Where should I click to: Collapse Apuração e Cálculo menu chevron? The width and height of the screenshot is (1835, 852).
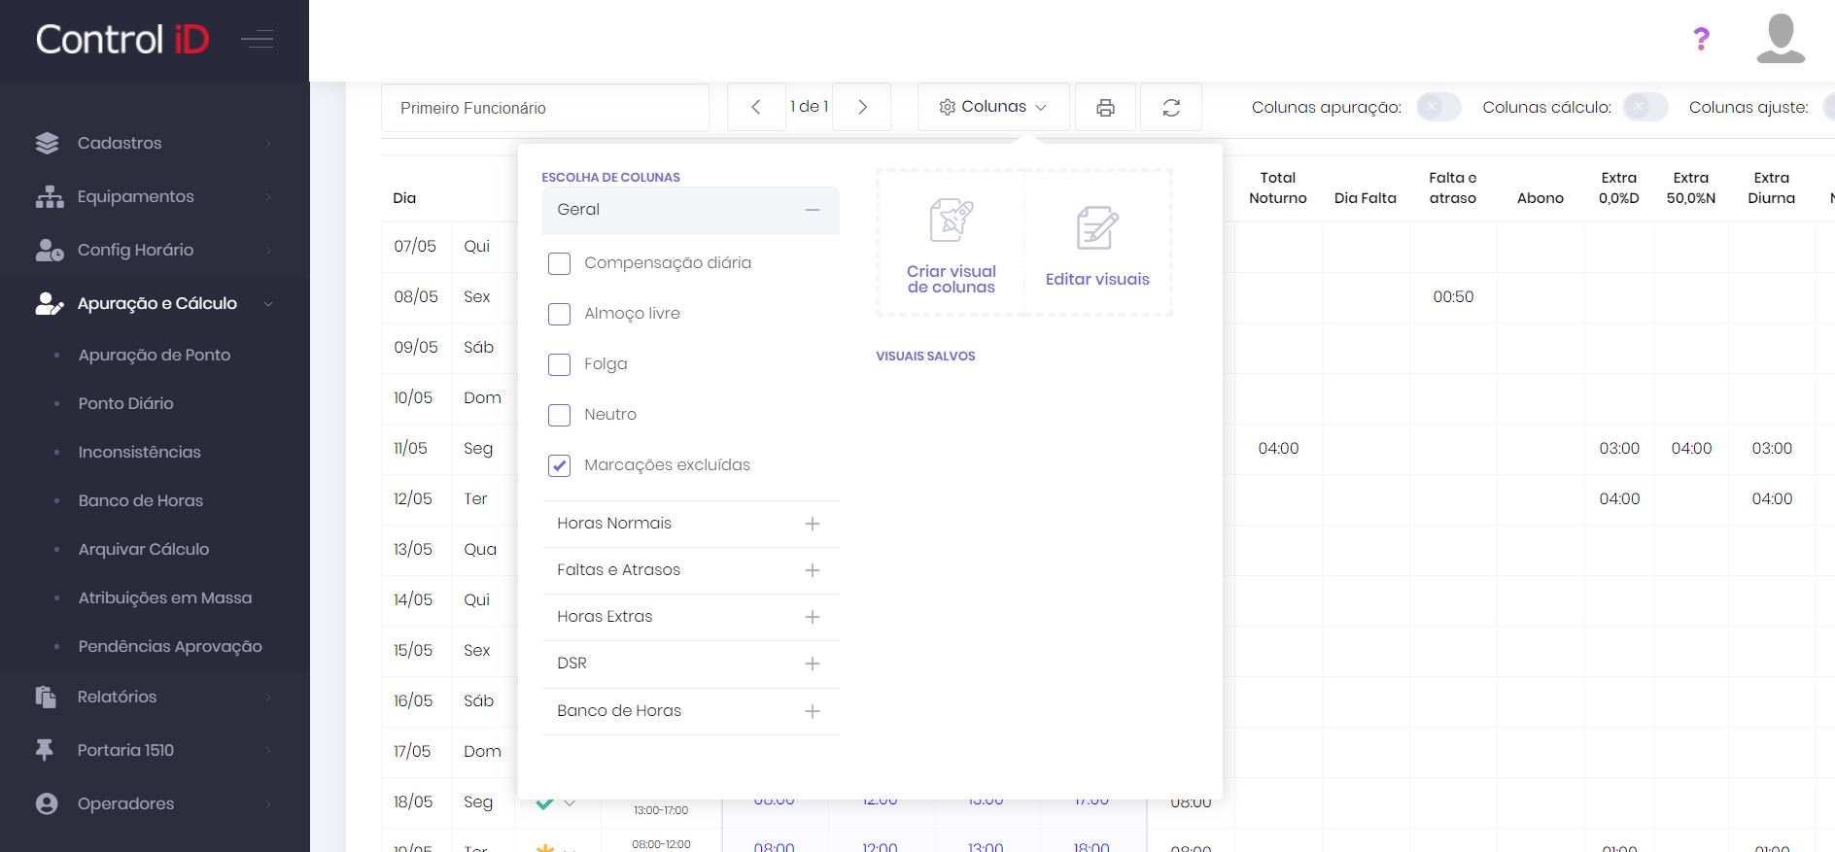268,304
